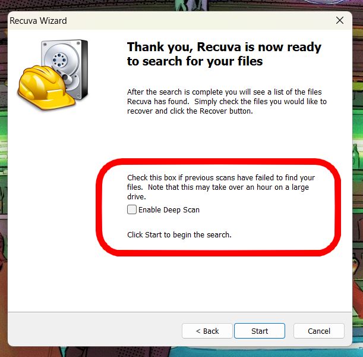Go back to the previous wizard step
363x357 pixels.
(207, 331)
